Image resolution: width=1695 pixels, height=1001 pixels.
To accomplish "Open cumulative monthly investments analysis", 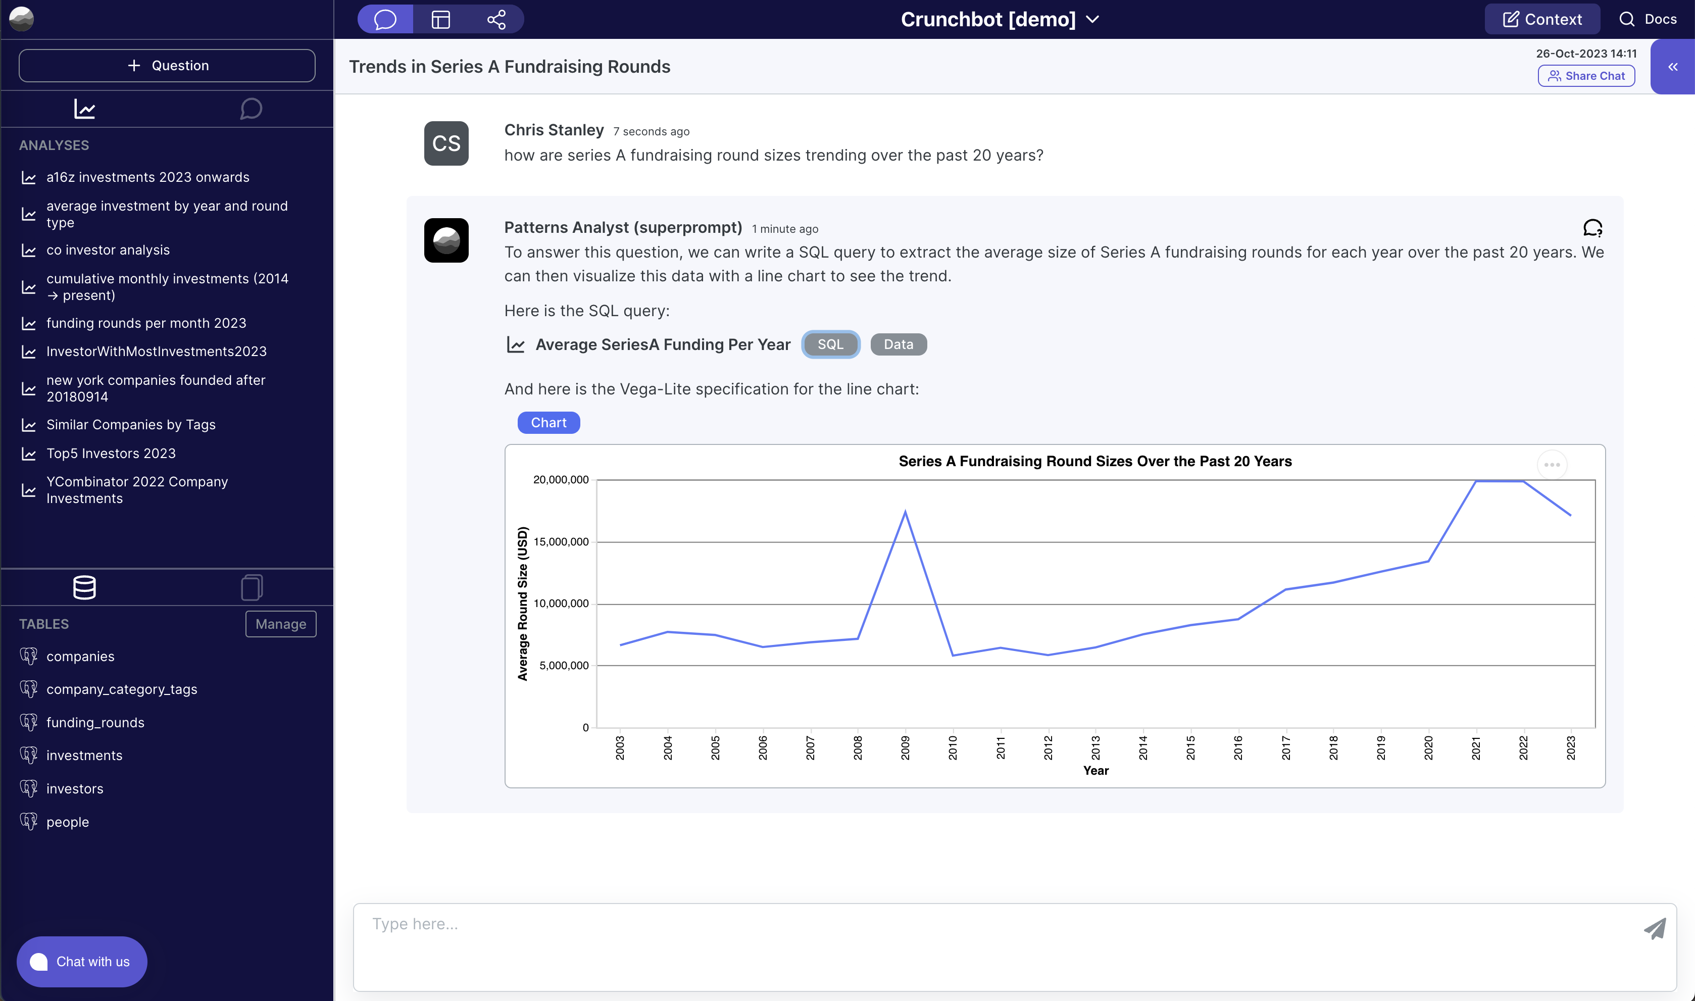I will click(x=167, y=287).
